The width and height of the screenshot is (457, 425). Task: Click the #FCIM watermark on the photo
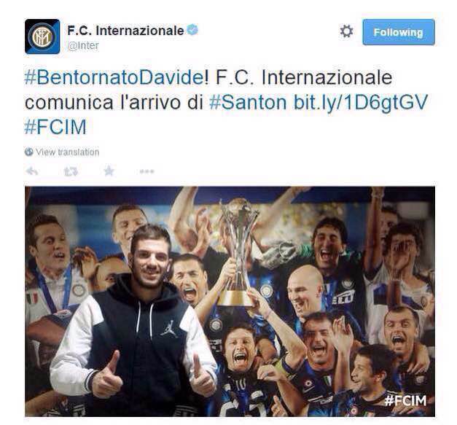click(405, 401)
